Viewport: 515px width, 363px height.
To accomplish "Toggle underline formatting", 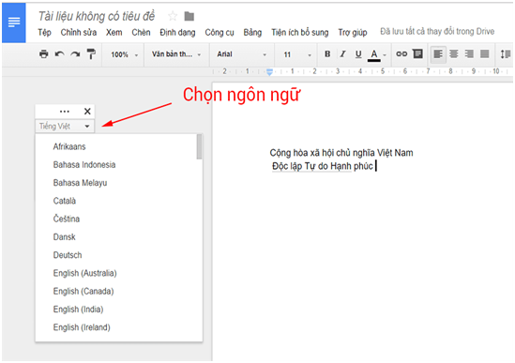I will tap(358, 53).
